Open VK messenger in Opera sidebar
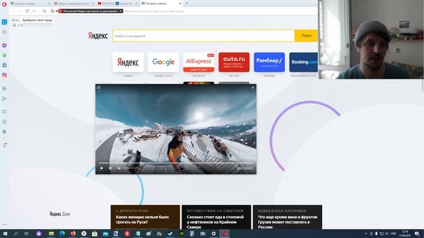Image resolution: width=424 pixels, height=238 pixels. point(5,65)
